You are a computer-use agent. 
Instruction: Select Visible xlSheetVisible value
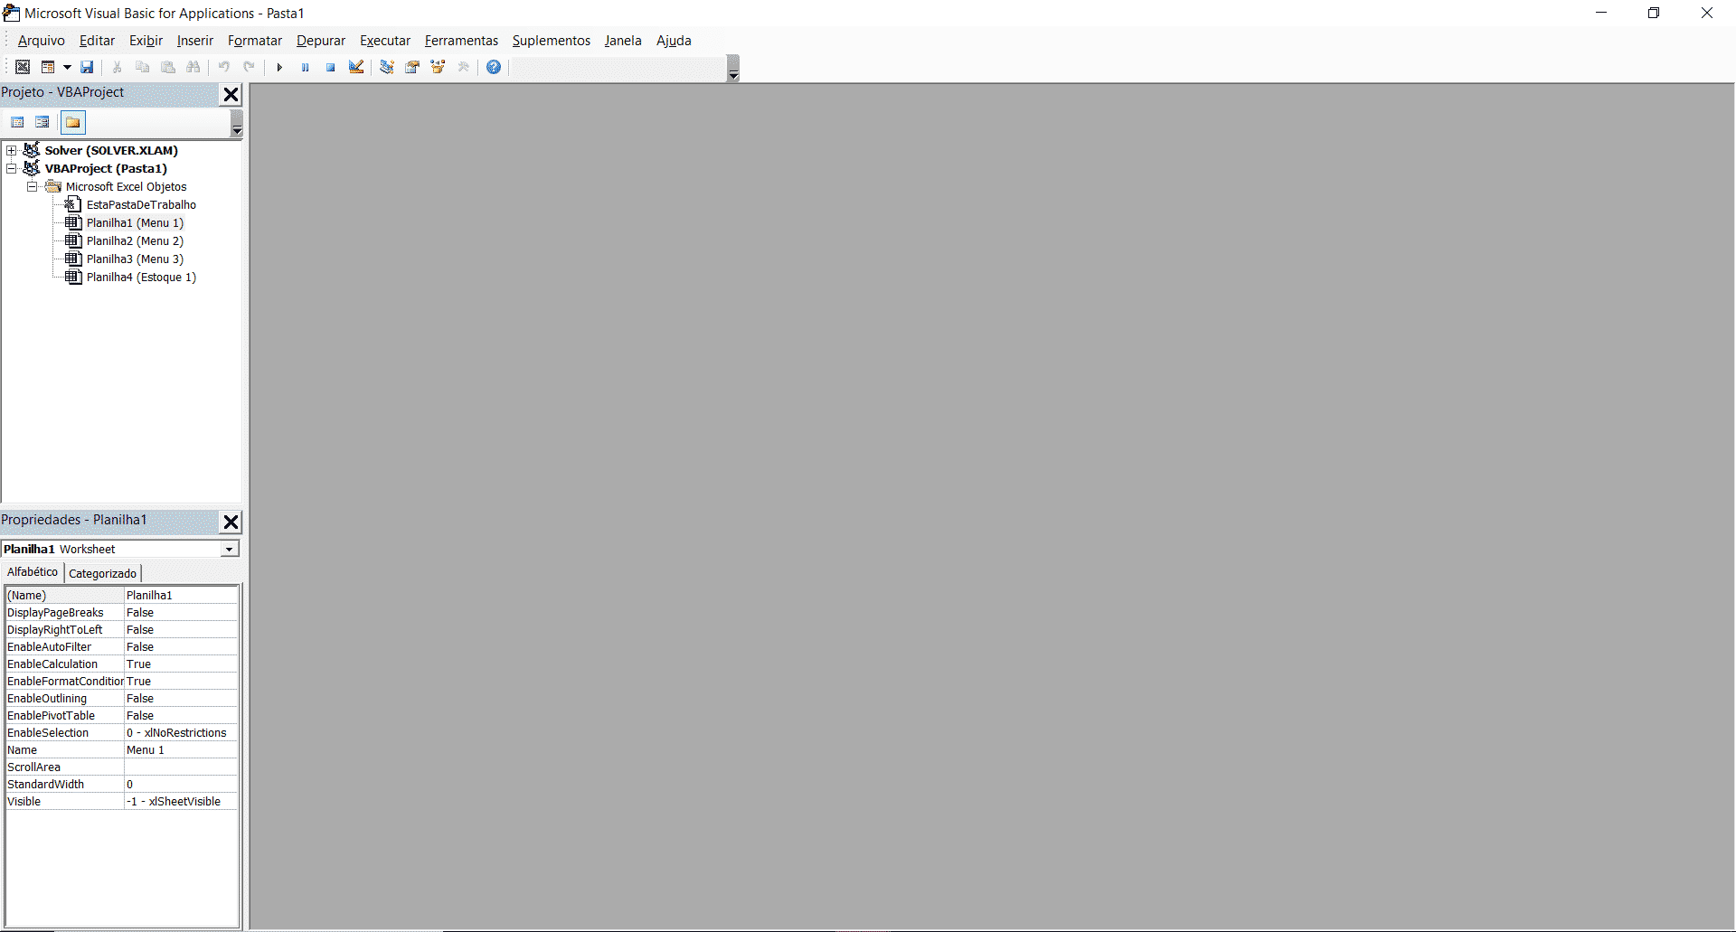coord(181,801)
